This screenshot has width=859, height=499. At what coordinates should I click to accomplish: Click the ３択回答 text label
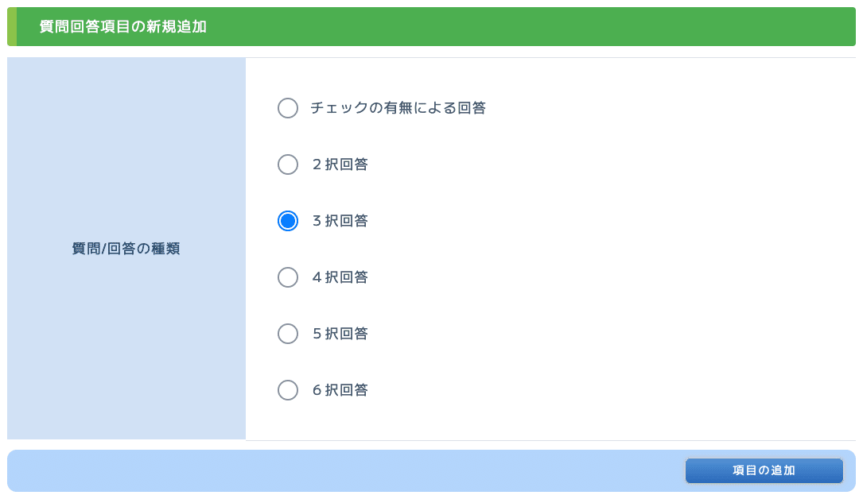(x=340, y=221)
